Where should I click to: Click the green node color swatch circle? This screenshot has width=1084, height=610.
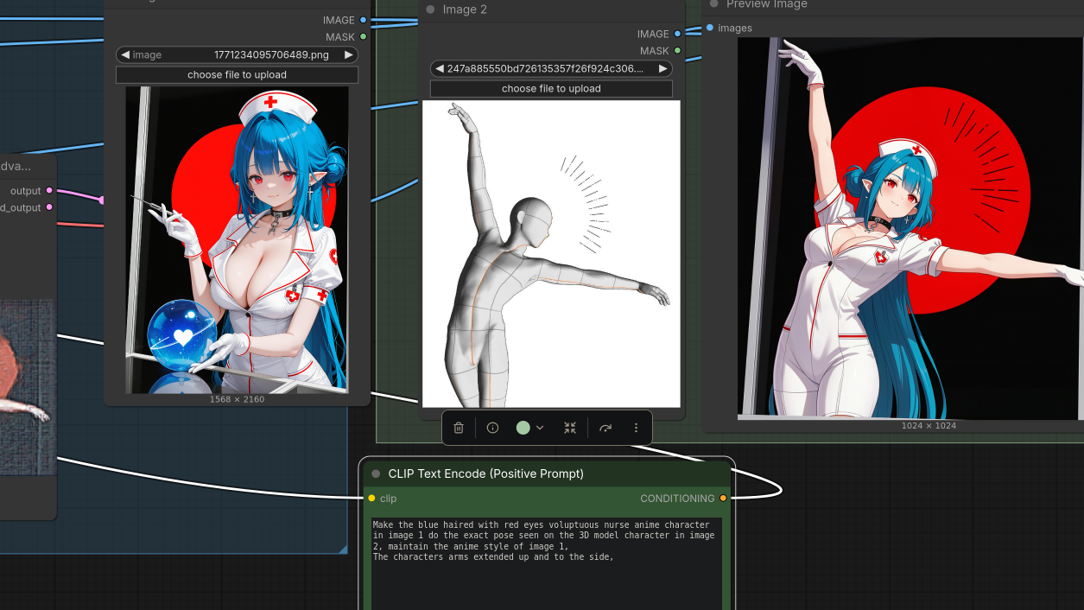pos(523,428)
